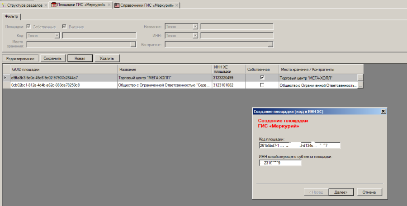Toggle the «Собственные» checkbox
Screen dimensions: 407x206
(28, 27)
